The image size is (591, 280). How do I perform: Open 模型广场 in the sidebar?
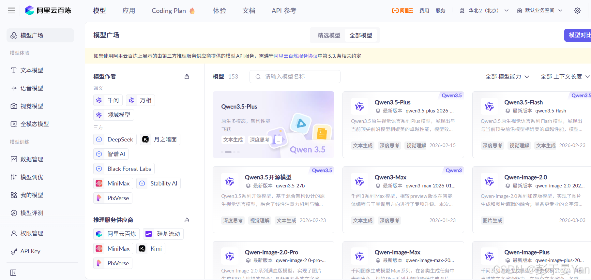(40, 35)
